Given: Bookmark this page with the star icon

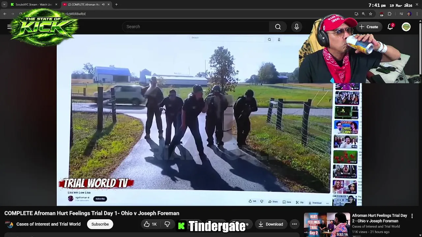Looking at the screenshot, I should pos(371,14).
